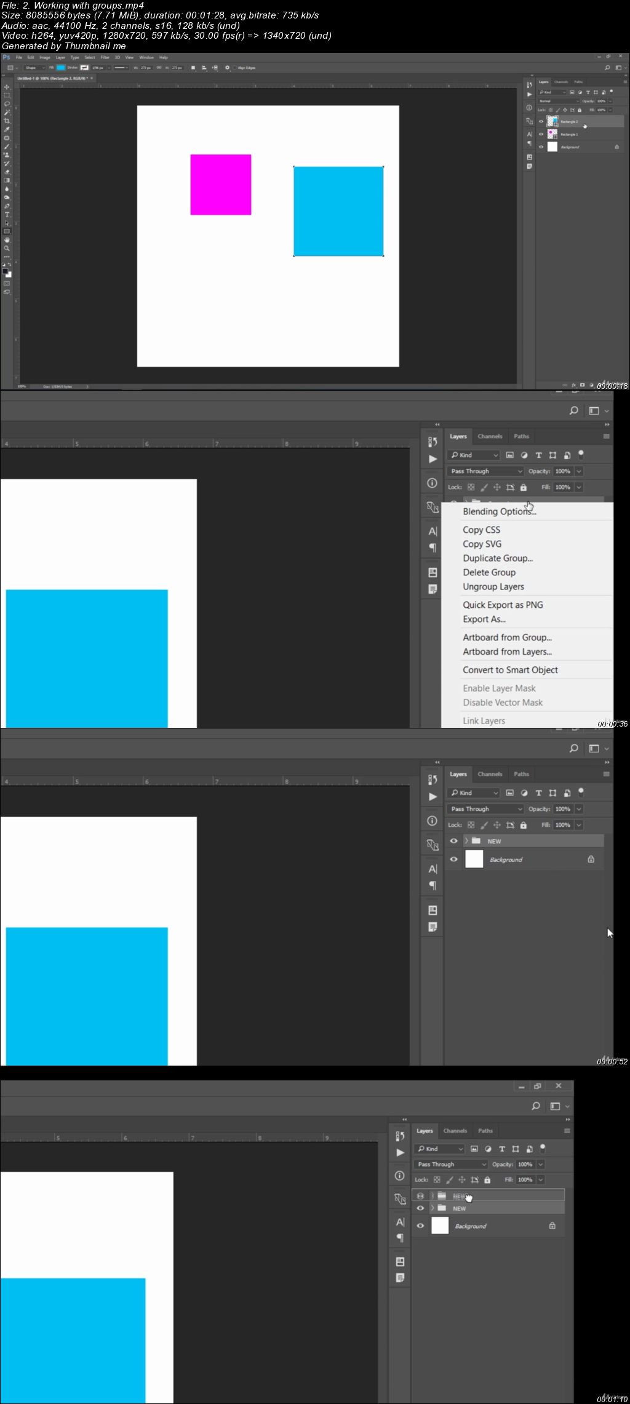Image resolution: width=630 pixels, height=1404 pixels.
Task: Choose Quick Export as PNG
Action: 503,605
